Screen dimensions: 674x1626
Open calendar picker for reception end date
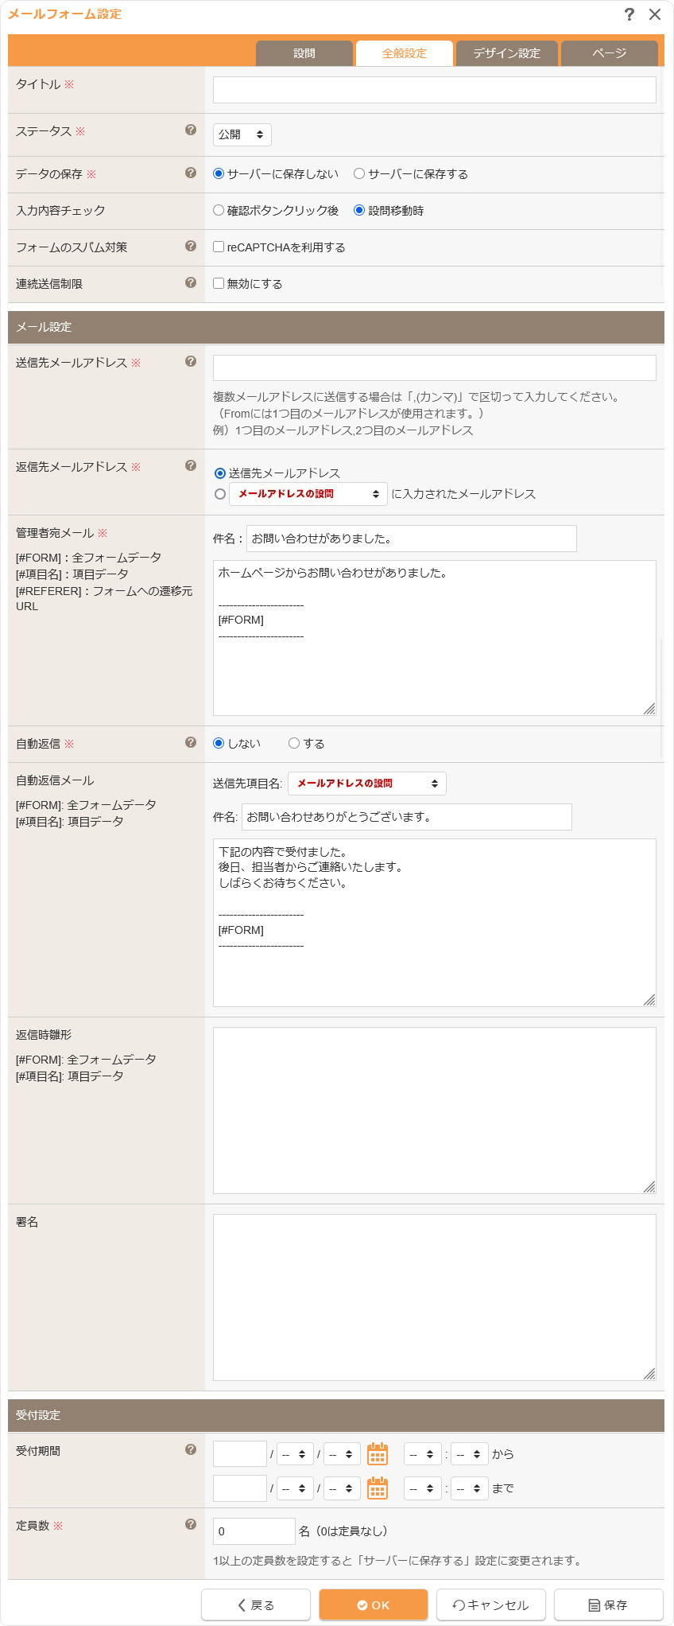click(x=378, y=1488)
